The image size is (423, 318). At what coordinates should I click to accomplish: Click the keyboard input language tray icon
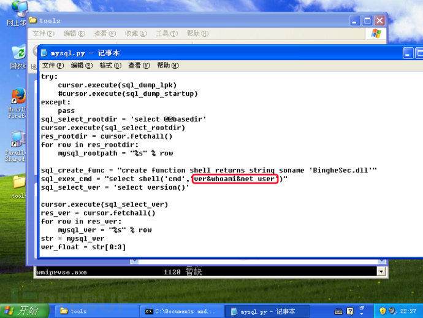coord(338,311)
